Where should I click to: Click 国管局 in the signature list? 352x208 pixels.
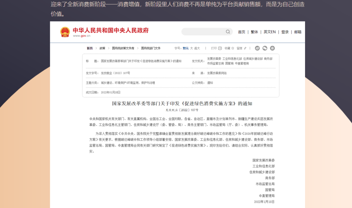[x=270, y=190]
